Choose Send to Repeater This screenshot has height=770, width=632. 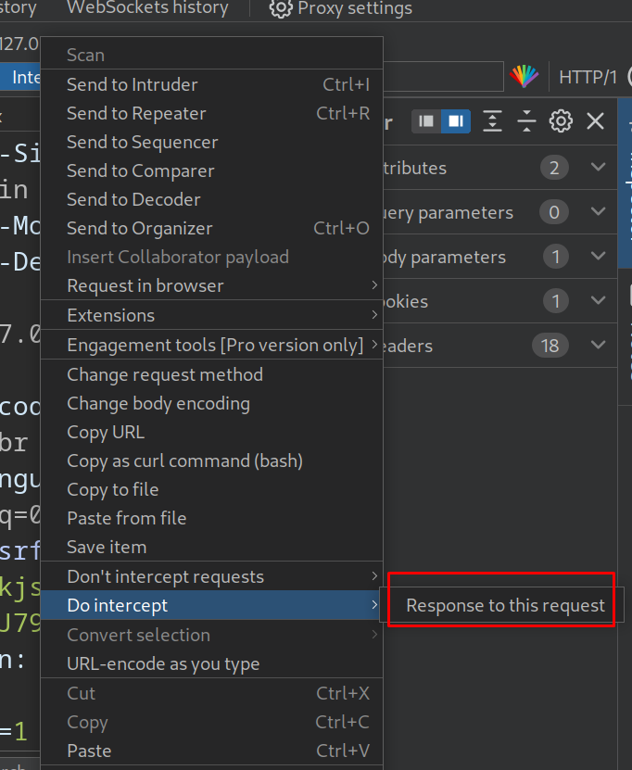point(211,113)
